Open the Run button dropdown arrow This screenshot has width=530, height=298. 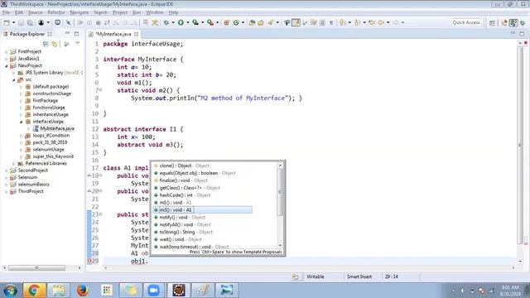[188, 22]
